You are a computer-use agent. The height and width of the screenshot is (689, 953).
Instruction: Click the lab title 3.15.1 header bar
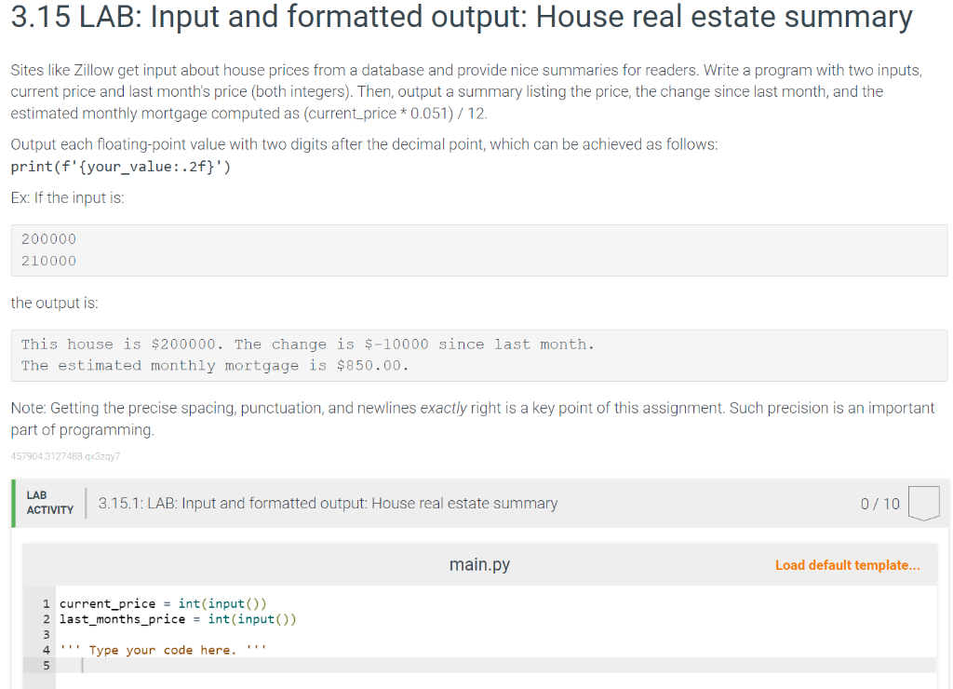pyautogui.click(x=326, y=503)
